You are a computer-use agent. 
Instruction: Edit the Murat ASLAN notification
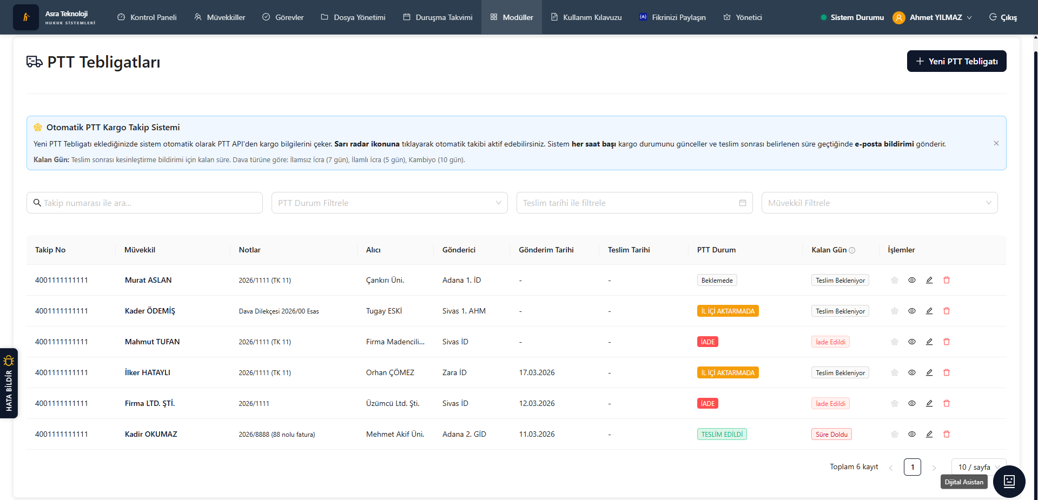point(929,280)
